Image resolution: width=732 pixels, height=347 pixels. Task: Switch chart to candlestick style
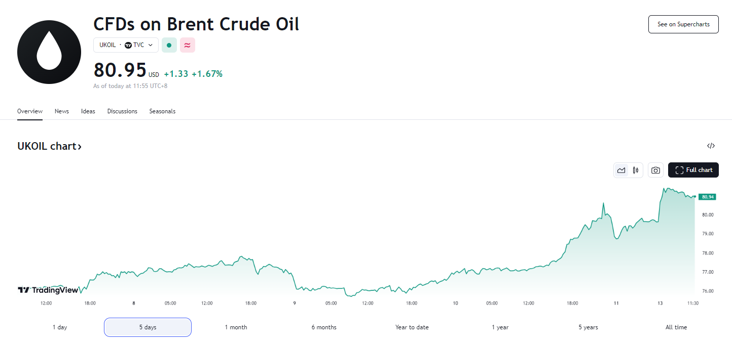tap(635, 170)
